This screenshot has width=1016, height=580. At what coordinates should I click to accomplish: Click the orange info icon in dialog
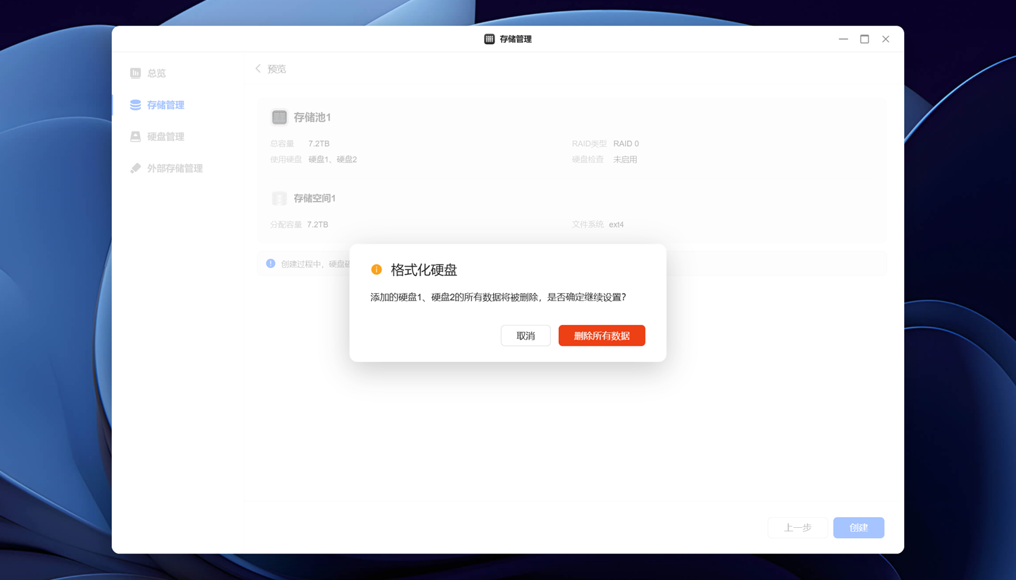pos(377,269)
